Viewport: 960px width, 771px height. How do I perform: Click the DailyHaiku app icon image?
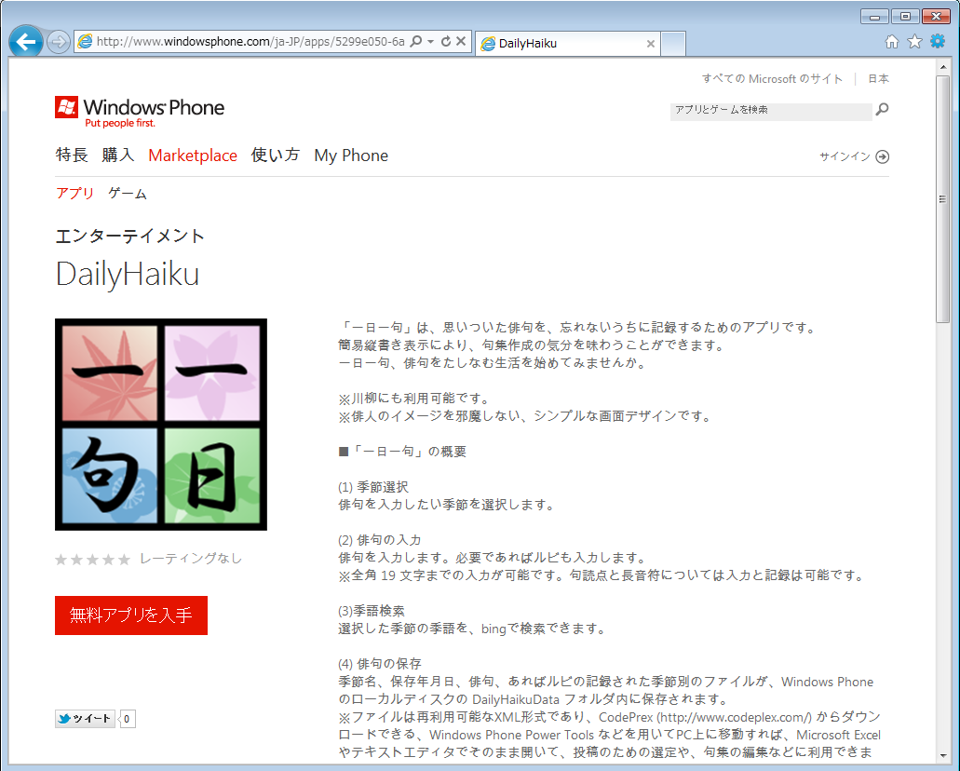point(161,425)
